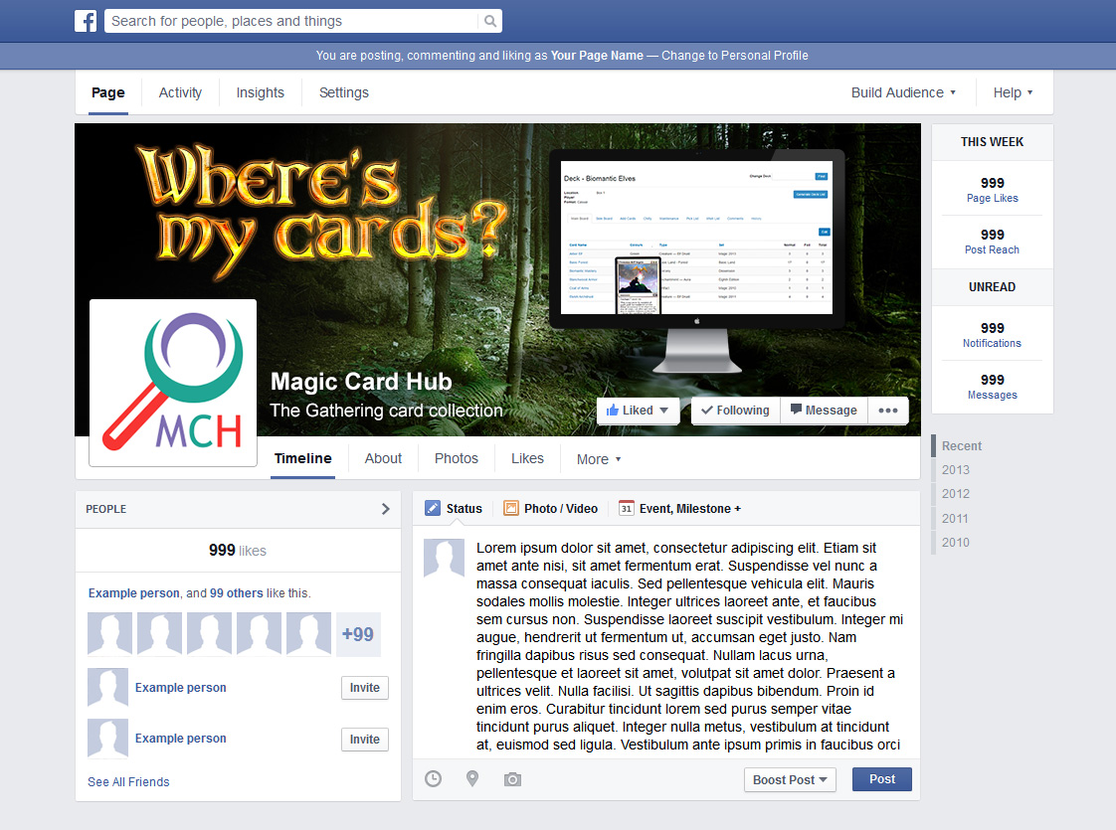
Task: Expand the PEOPLE panel chevron
Action: pos(385,509)
